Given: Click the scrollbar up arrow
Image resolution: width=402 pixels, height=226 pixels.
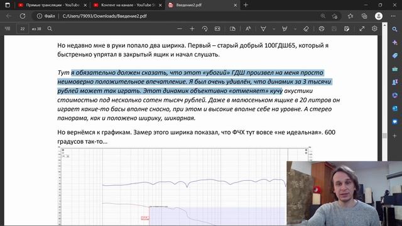Looking at the screenshot, I should [384, 25].
